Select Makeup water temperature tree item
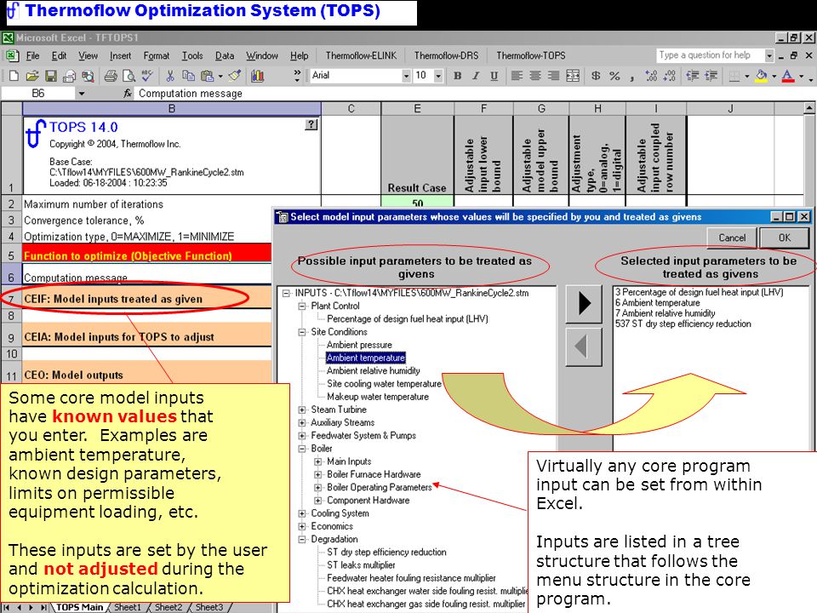 [378, 397]
